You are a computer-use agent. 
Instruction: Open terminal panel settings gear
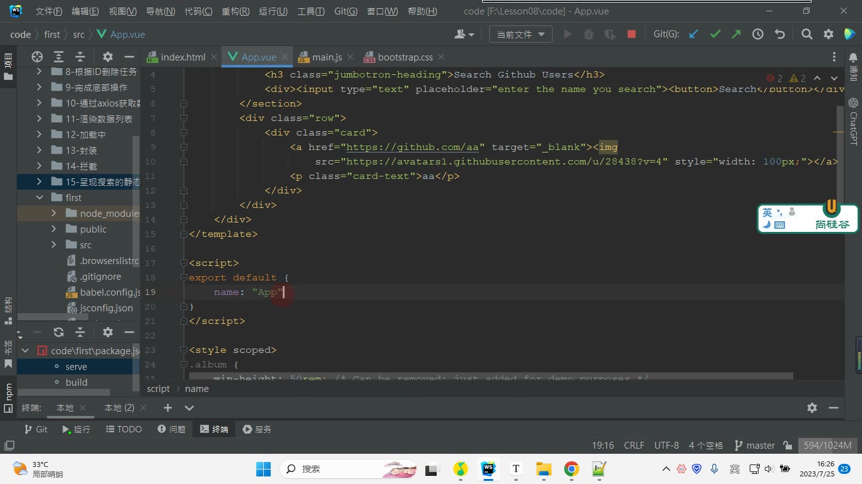pos(812,408)
